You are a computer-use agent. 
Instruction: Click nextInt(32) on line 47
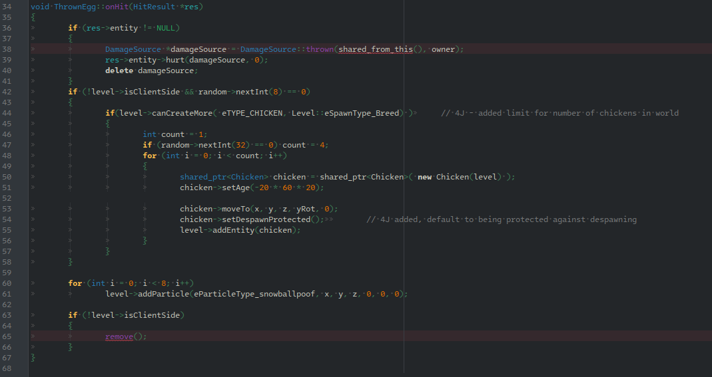(224, 145)
